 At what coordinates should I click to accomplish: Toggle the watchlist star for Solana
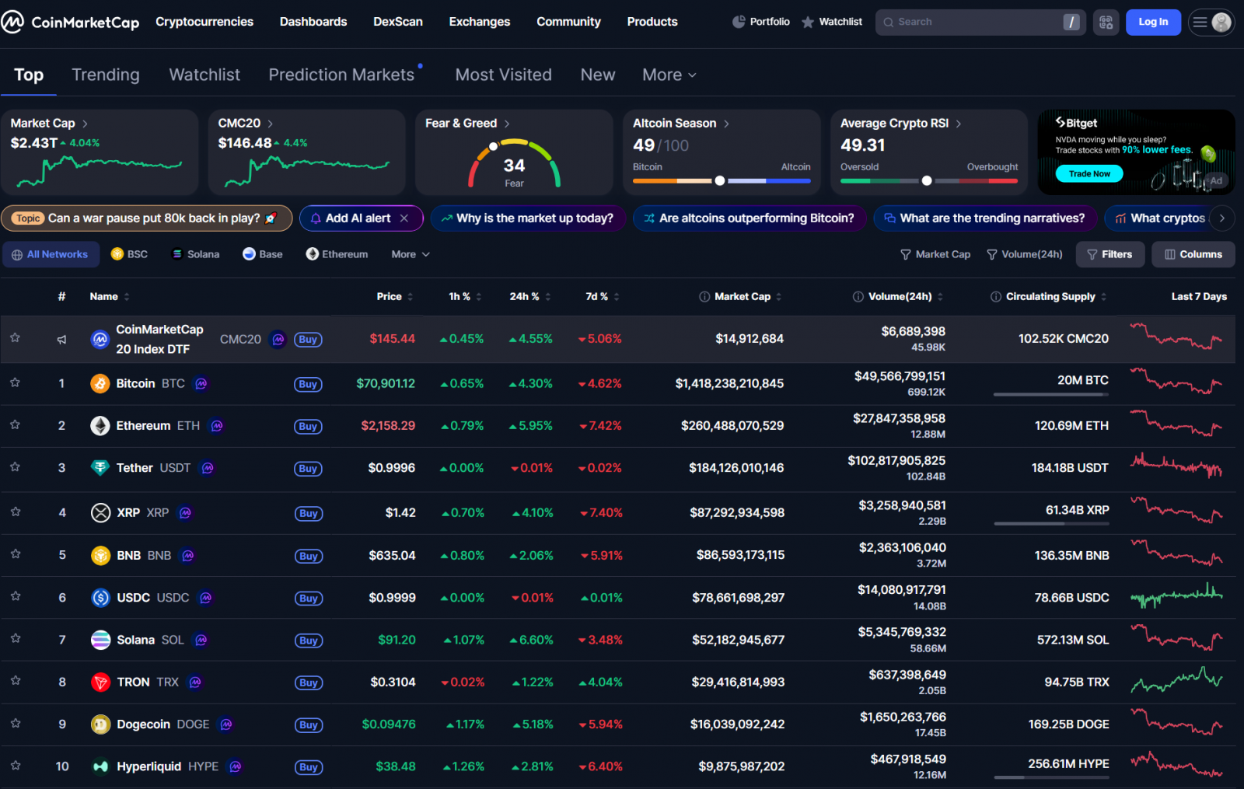pyautogui.click(x=15, y=638)
